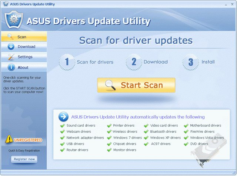Click the 'Download' step 2 label

pyautogui.click(x=156, y=62)
